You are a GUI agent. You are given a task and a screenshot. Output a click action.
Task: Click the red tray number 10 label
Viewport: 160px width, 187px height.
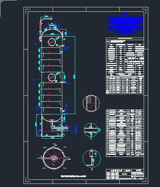(48, 106)
